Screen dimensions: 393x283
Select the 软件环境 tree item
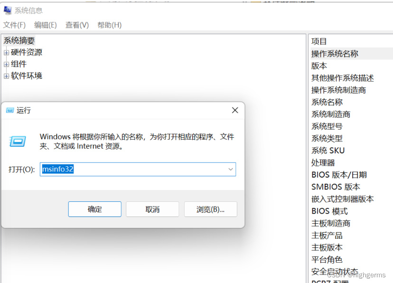tap(27, 76)
